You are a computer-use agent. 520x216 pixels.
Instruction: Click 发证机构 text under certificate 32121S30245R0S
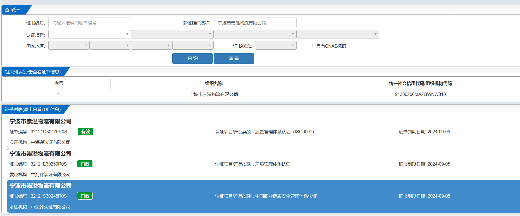[40, 207]
